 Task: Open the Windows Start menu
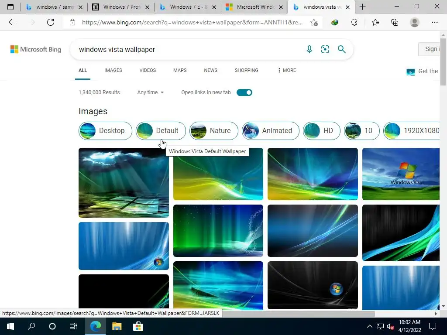[x=10, y=326]
